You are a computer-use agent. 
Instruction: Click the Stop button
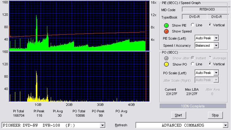[x=215, y=115]
